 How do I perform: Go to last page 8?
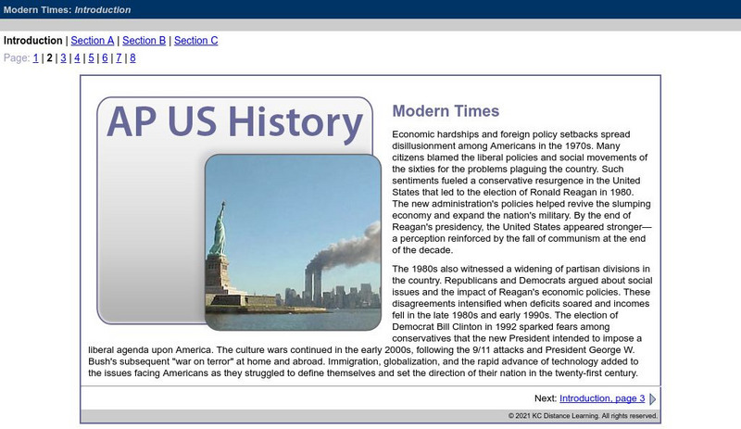(x=132, y=58)
